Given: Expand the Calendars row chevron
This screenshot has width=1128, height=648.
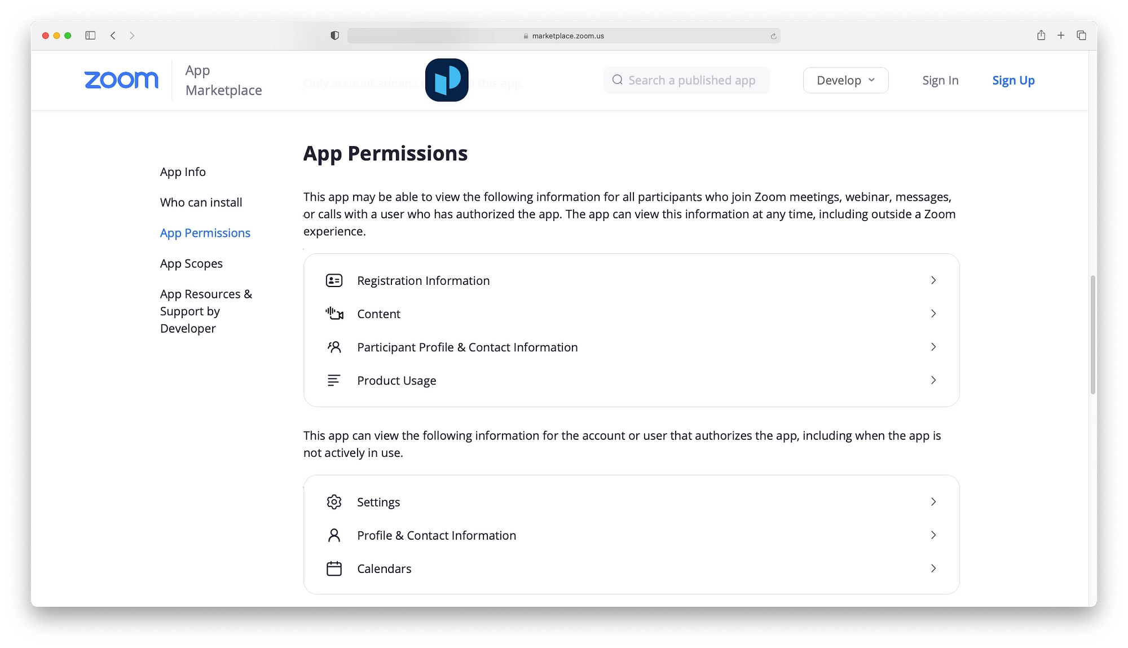Looking at the screenshot, I should click(933, 568).
